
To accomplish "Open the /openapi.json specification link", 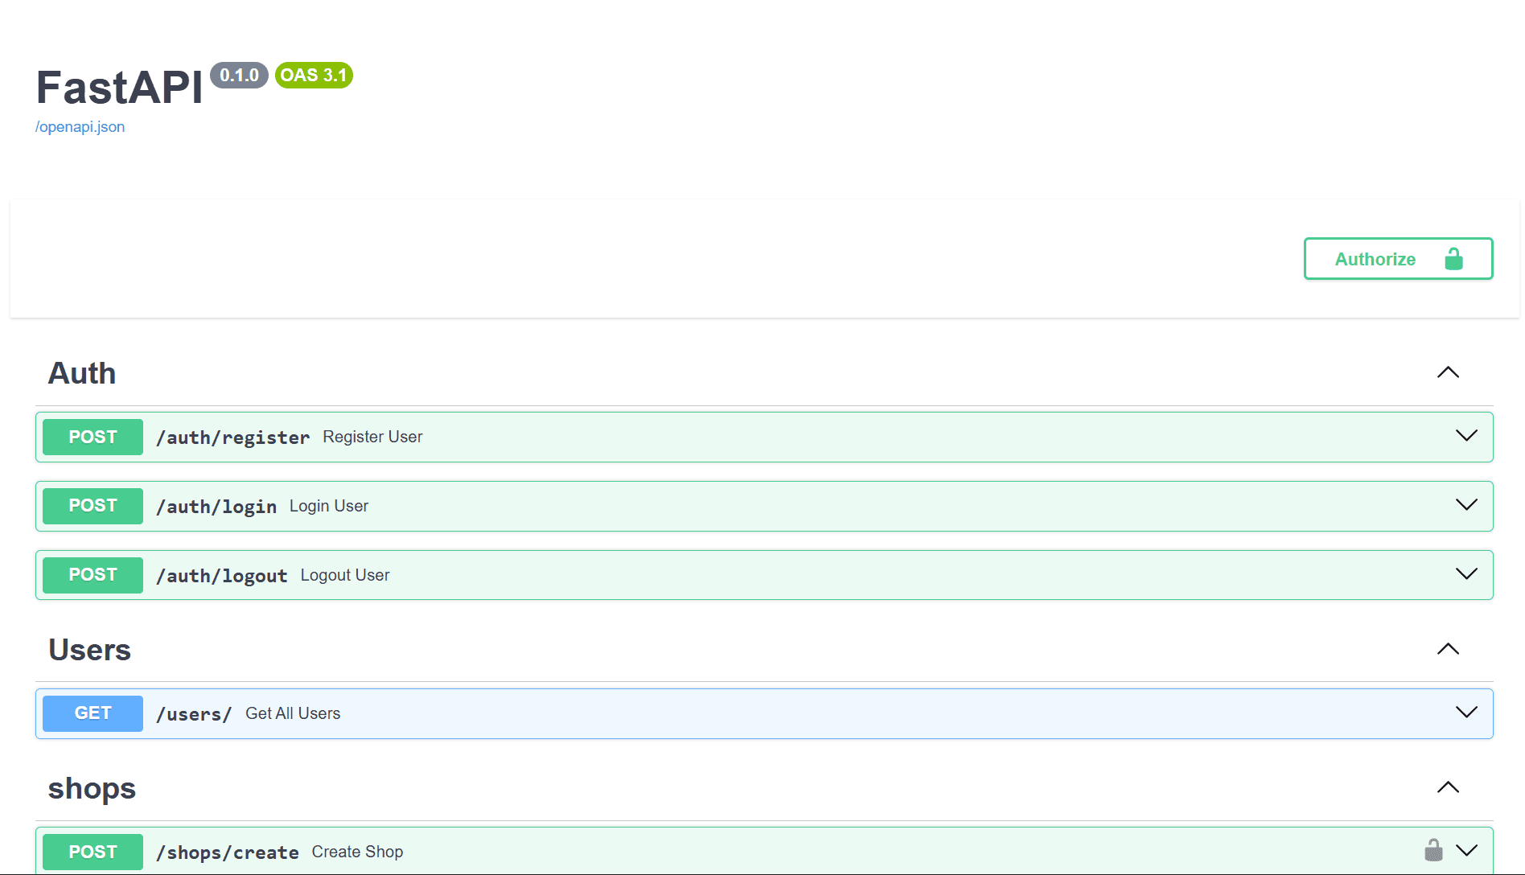I will tap(80, 126).
